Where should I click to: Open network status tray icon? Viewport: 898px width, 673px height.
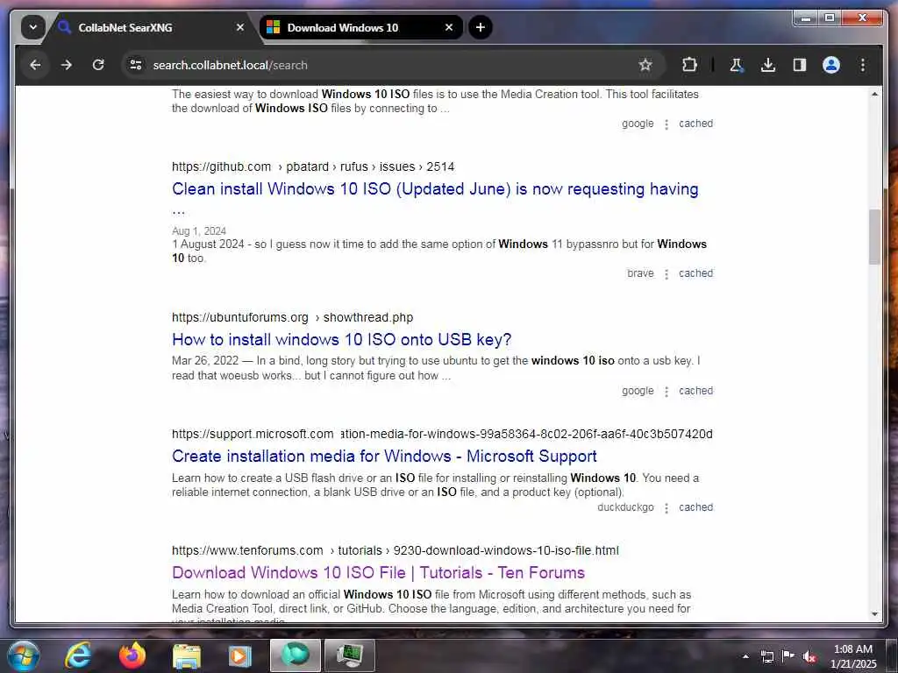pyautogui.click(x=766, y=656)
